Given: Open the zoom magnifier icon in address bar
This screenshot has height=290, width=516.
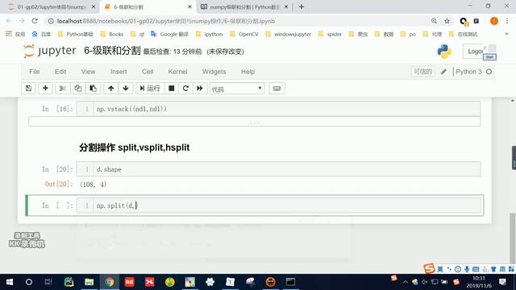Looking at the screenshot, I should pos(434,21).
